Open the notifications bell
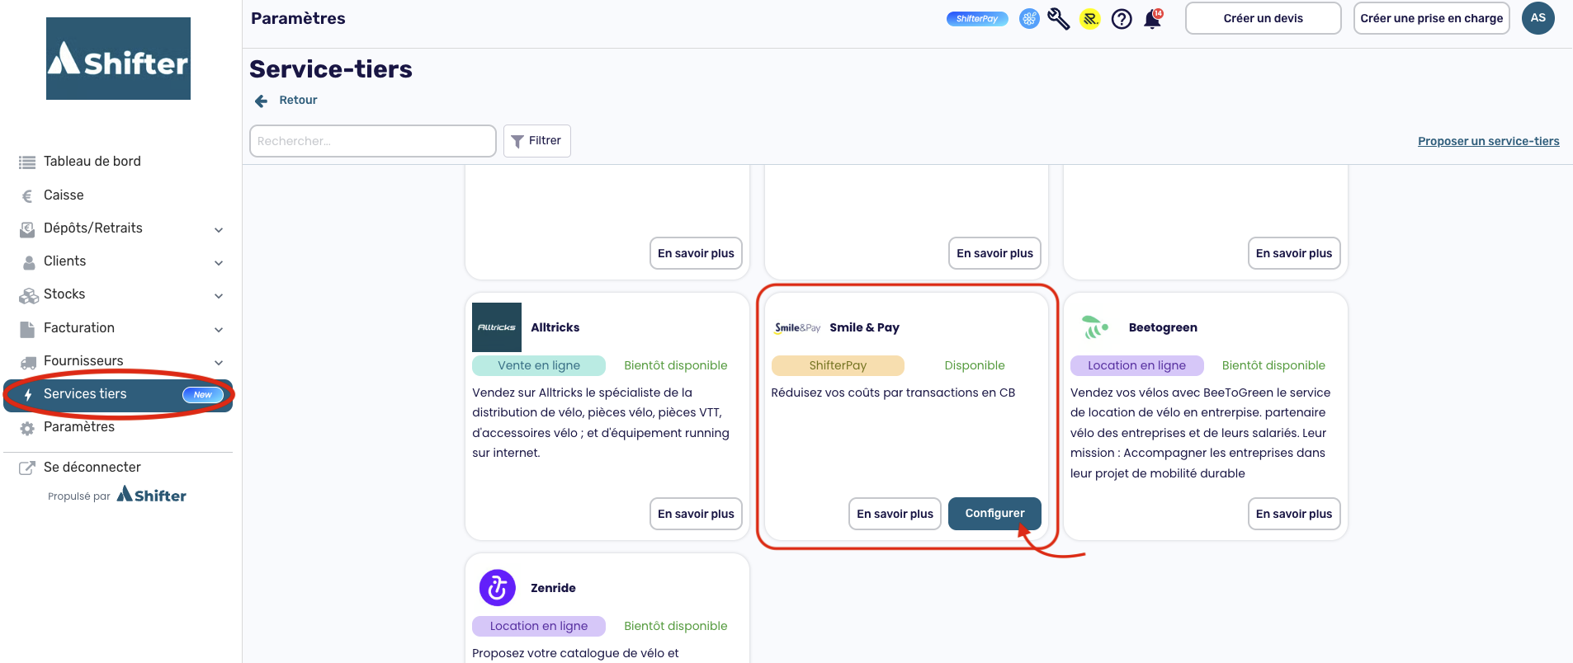Screen dimensions: 1573x663 pyautogui.click(x=1153, y=19)
